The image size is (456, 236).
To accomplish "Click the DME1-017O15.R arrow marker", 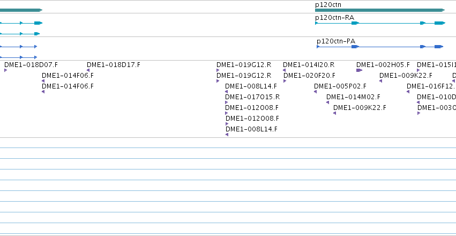I will 227,103.
